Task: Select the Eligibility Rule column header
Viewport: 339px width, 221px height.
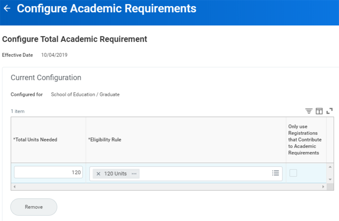Action: (x=186, y=140)
